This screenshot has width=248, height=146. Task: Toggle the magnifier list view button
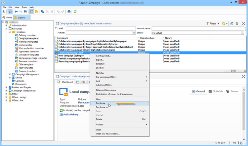[32, 12]
